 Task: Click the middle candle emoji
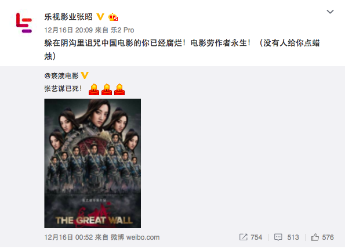[107, 89]
